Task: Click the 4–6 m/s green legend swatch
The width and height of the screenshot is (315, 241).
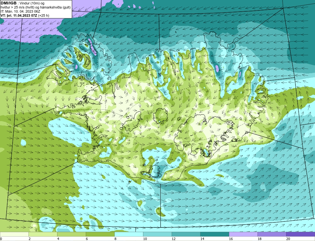Action: click(72, 234)
